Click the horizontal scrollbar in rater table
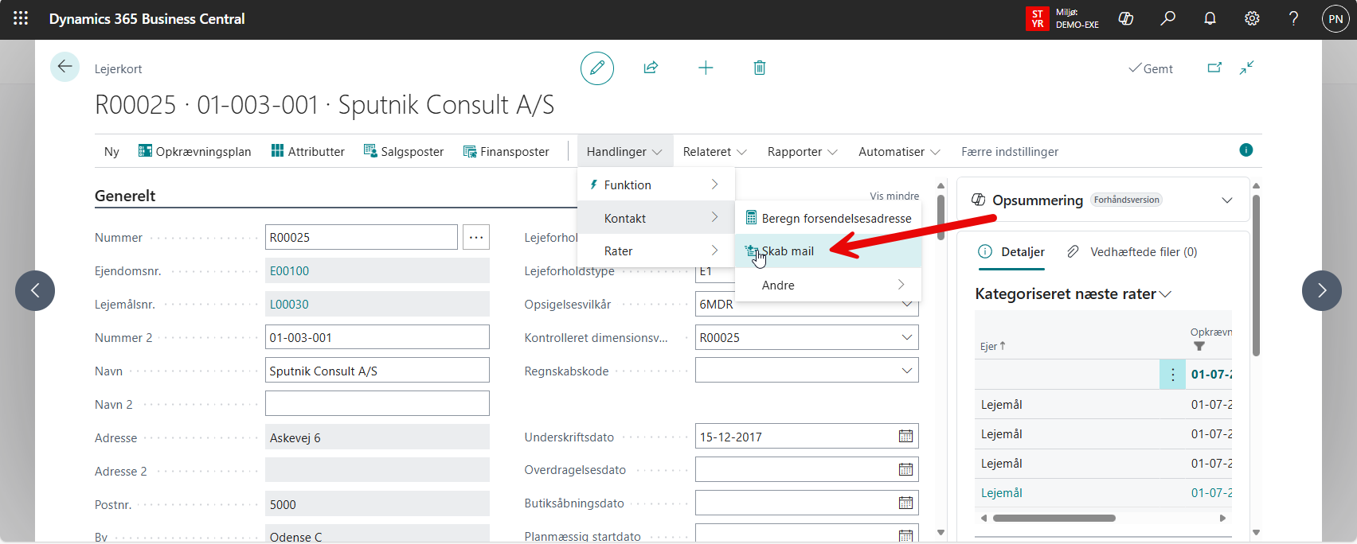 [1054, 518]
